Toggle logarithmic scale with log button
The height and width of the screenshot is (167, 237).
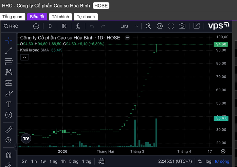click(208, 161)
